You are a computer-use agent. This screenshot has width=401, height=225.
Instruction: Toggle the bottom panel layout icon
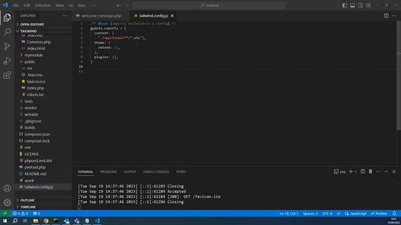point(352,6)
